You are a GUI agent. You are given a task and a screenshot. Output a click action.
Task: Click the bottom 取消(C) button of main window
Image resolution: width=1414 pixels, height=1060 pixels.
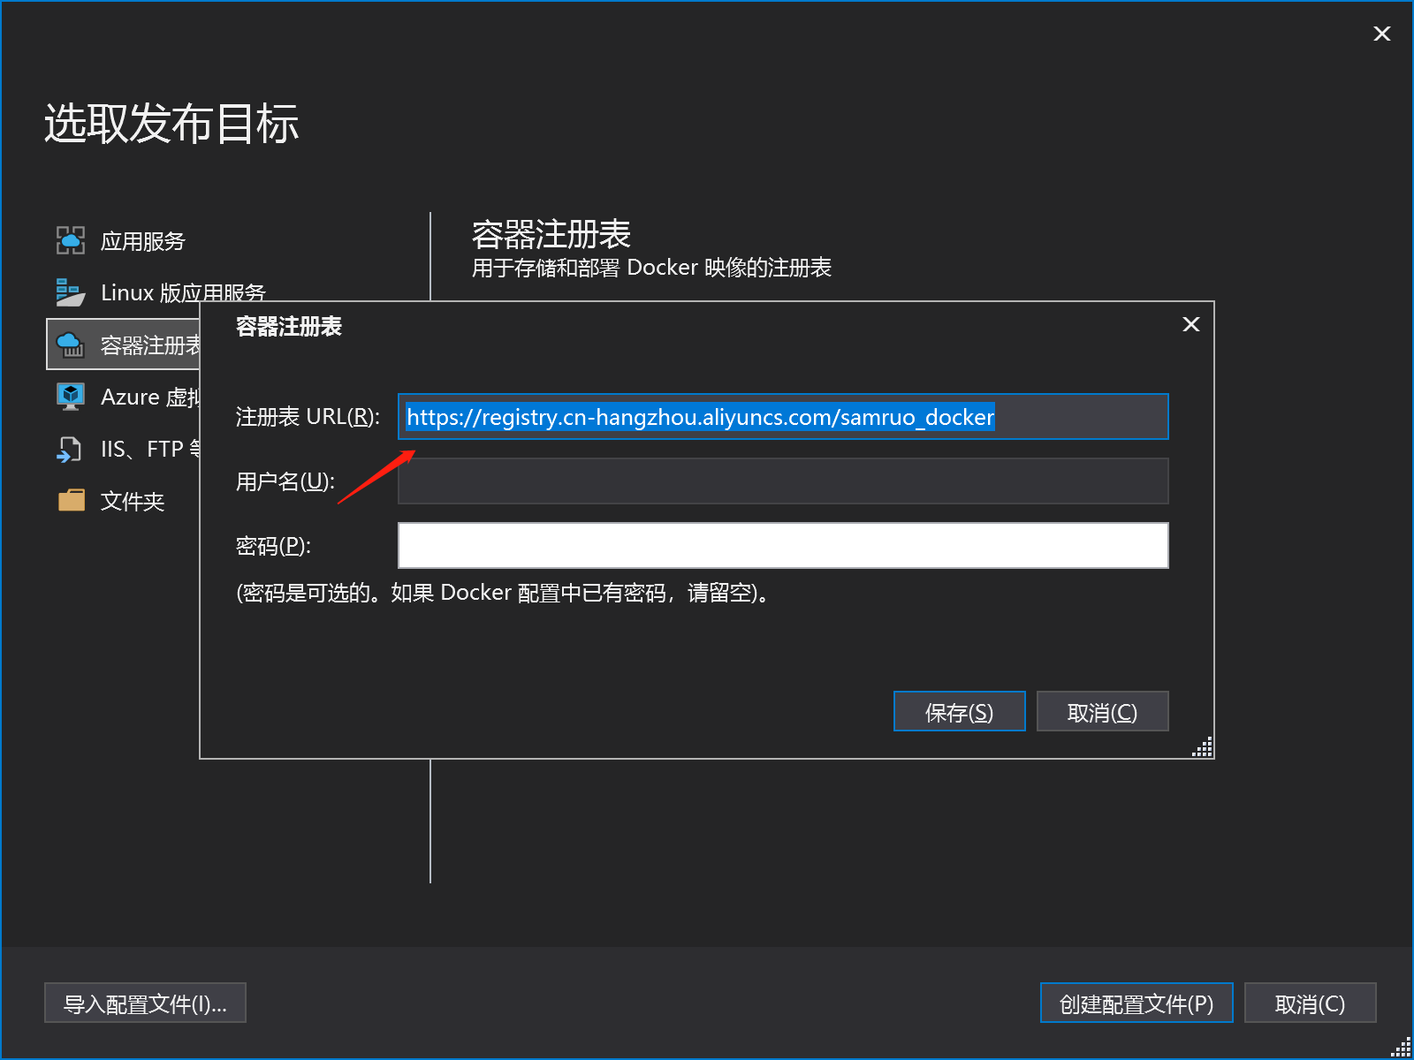pyautogui.click(x=1310, y=1003)
